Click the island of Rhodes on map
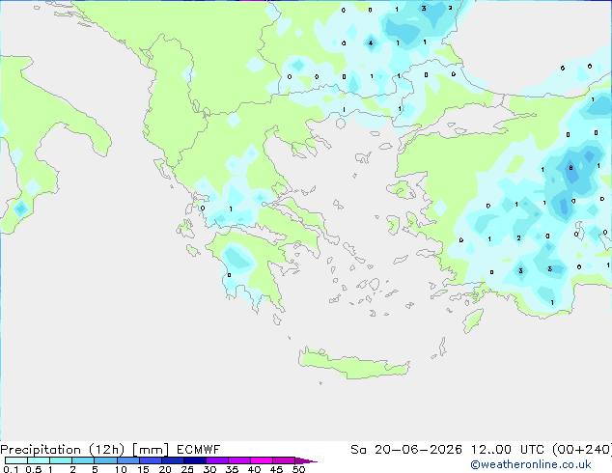This screenshot has width=612, height=473. pyautogui.click(x=473, y=320)
